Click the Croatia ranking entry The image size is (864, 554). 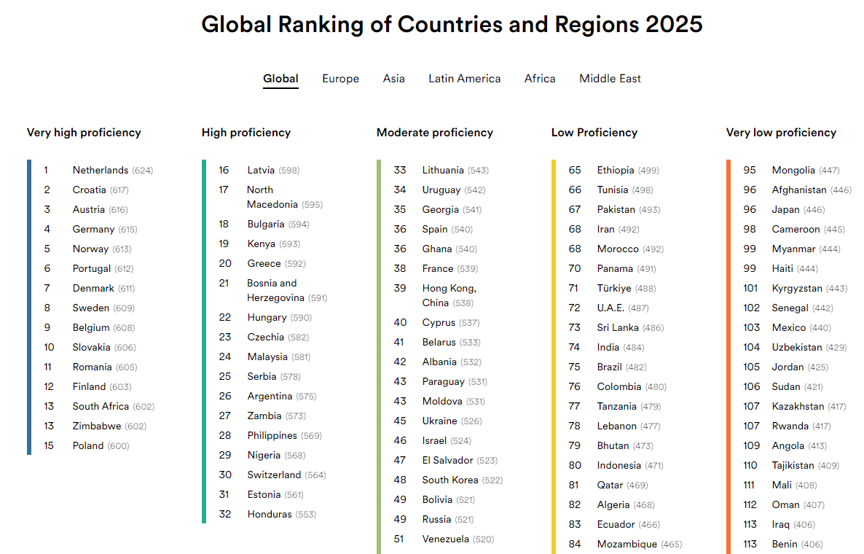point(90,190)
